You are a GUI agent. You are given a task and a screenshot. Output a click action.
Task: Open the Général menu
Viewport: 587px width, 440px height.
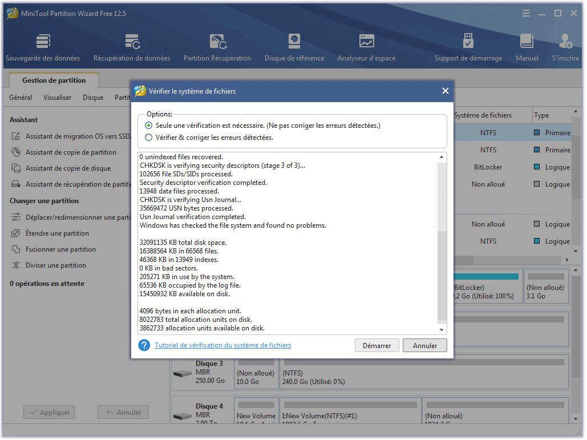coord(21,98)
